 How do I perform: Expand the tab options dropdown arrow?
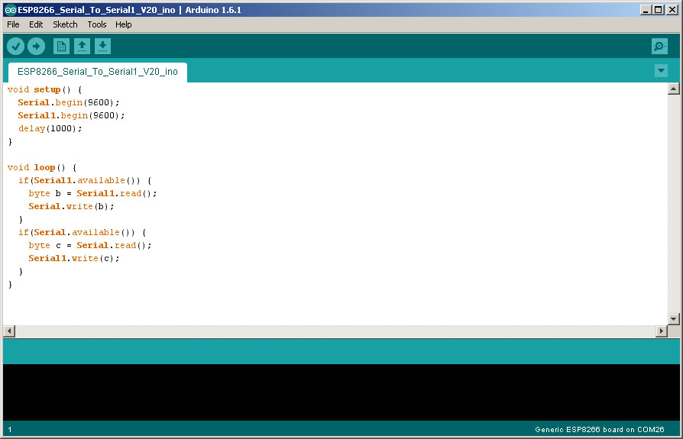tap(661, 70)
